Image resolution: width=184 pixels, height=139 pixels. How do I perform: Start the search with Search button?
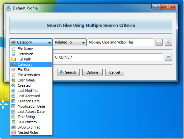coord(69,72)
